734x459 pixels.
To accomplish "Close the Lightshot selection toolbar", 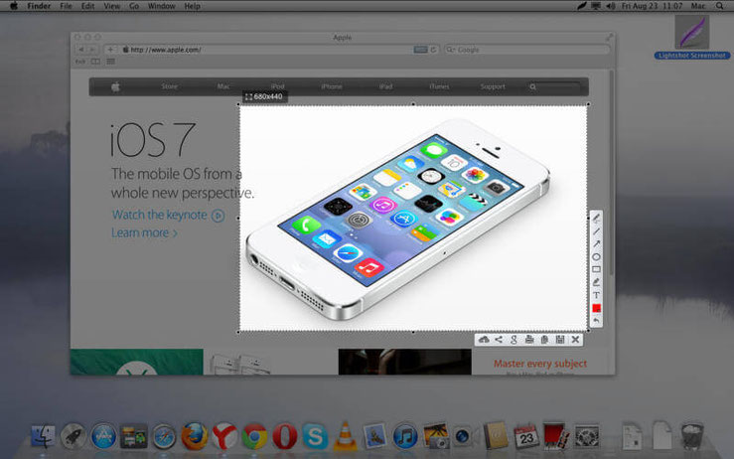I will (576, 340).
